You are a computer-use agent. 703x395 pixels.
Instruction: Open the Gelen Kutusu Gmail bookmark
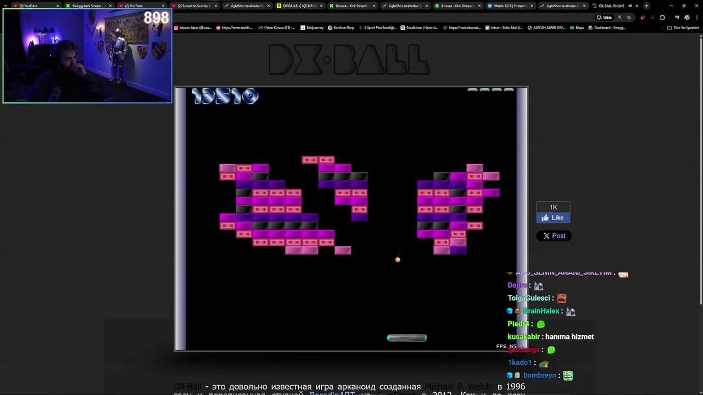pos(277,27)
